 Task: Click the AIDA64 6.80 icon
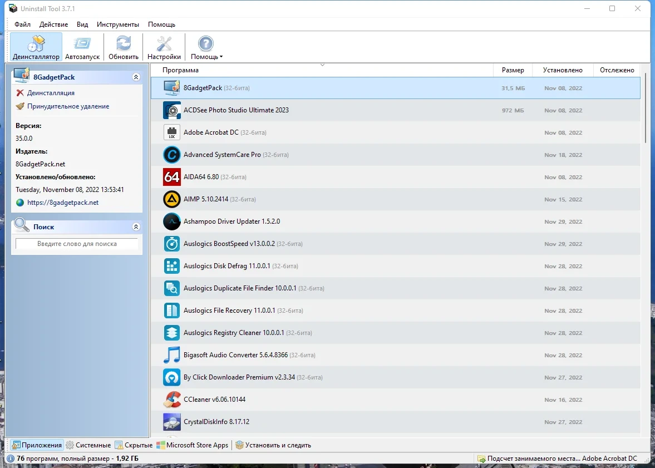pyautogui.click(x=172, y=177)
